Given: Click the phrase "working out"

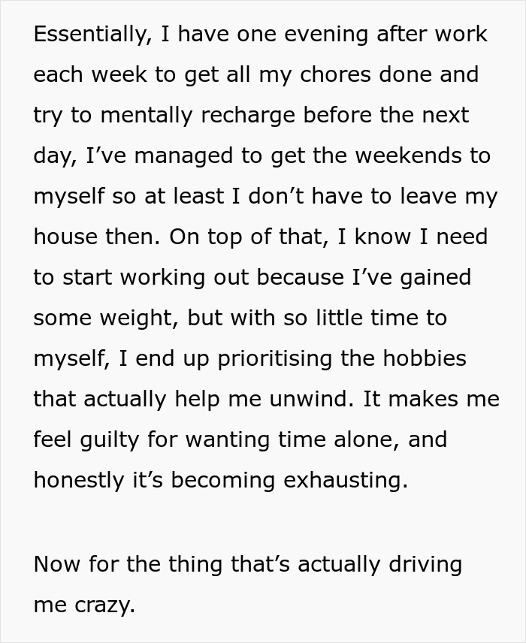Looking at the screenshot, I should click(184, 278).
